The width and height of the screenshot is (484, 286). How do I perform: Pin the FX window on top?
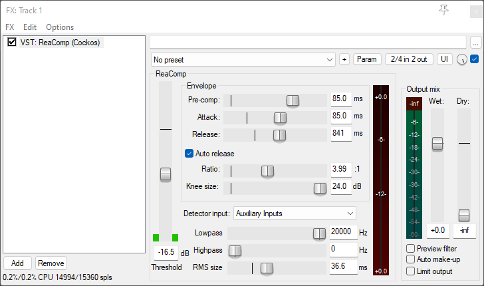[443, 10]
